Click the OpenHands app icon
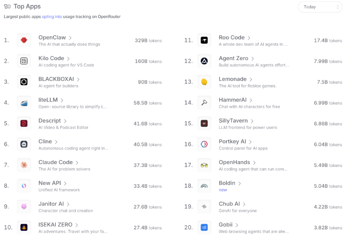This screenshot has height=252, width=361. tap(204, 165)
